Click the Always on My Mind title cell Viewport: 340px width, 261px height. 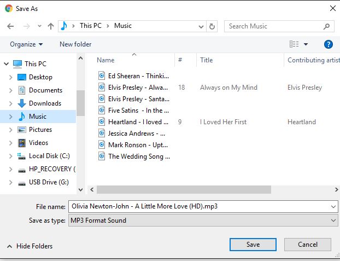pyautogui.click(x=228, y=88)
